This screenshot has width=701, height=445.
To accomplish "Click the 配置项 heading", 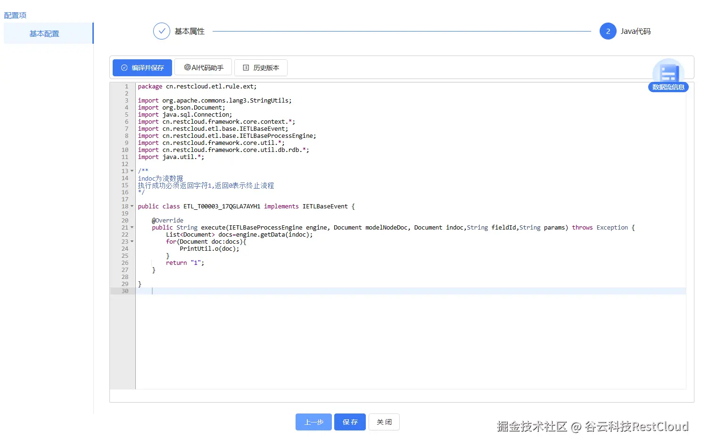I will (x=15, y=15).
